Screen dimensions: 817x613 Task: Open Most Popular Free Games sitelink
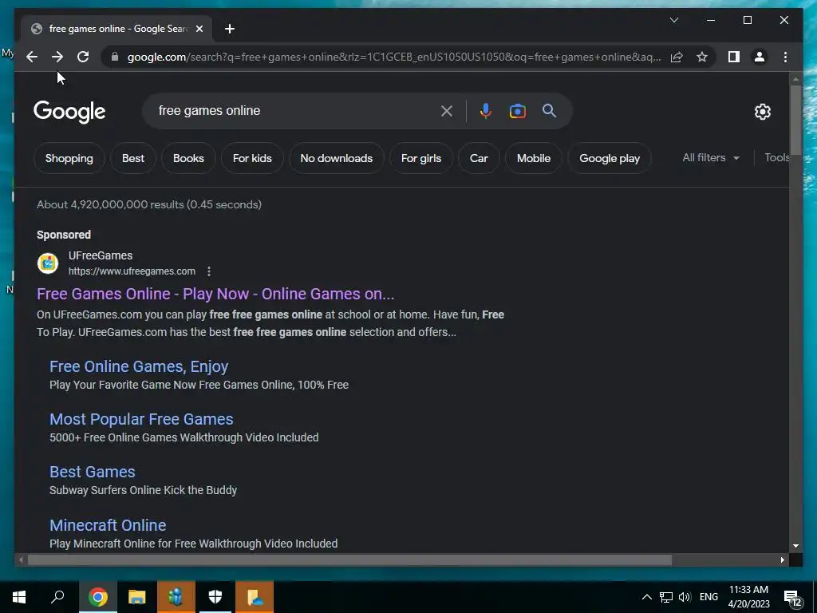[141, 419]
